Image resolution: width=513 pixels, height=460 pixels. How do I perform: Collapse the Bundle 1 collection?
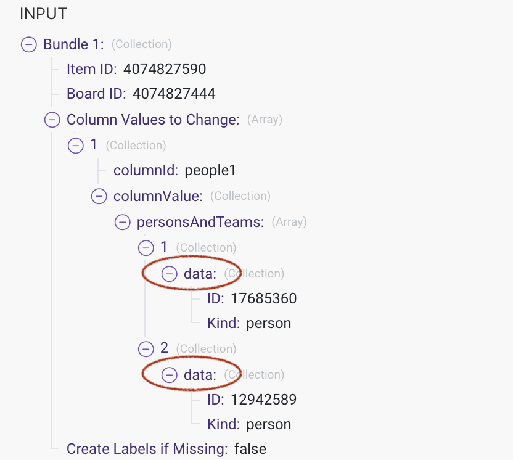29,44
